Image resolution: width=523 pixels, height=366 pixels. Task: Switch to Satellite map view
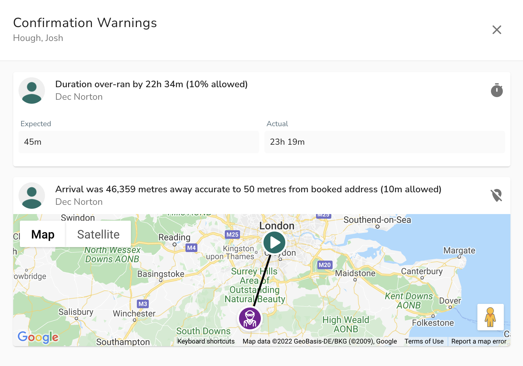(x=98, y=234)
